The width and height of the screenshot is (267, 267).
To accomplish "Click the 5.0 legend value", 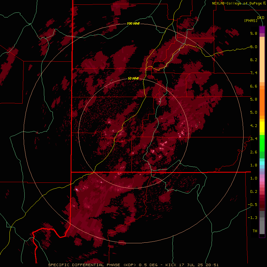I will pyautogui.click(x=254, y=112).
